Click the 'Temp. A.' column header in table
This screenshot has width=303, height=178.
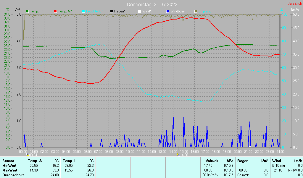pyautogui.click(x=36, y=161)
